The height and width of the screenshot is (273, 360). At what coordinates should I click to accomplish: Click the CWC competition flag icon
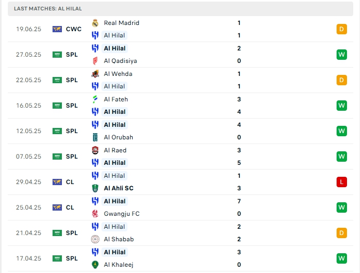[x=57, y=29]
